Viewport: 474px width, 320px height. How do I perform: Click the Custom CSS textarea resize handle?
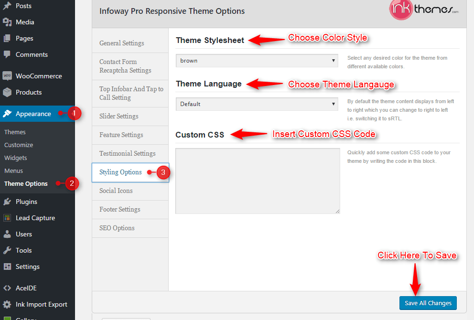pyautogui.click(x=337, y=211)
